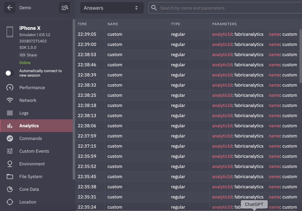Select the event at 22:38:53
Screen dimensions: 302x211
187,54
